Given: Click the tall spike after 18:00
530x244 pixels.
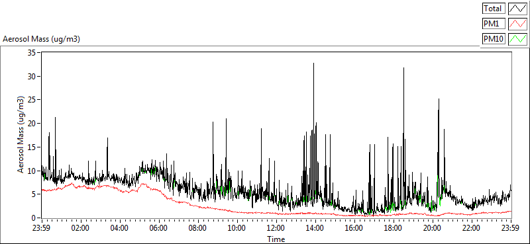Looking at the screenshot, I should (403, 135).
